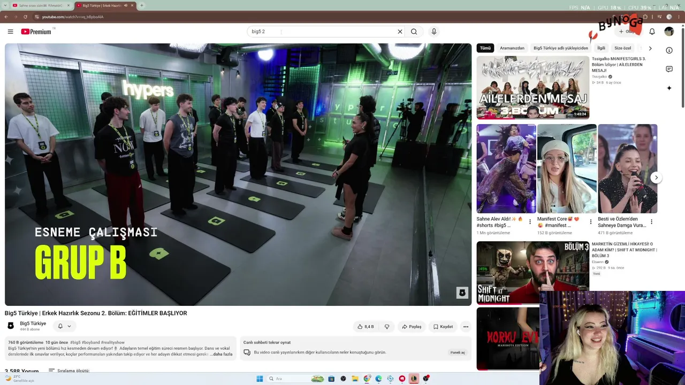Open the YouTube guide hamburger menu
685x385 pixels.
click(x=10, y=32)
